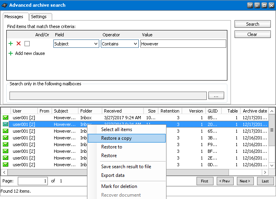The image size is (276, 199).
Task: Click the help question mark icon in title bar
Action: 250,5
